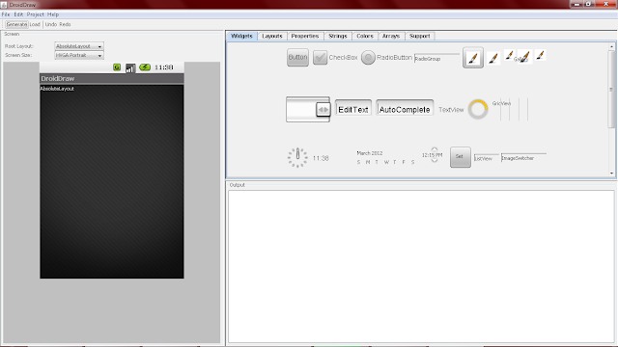618x347 pixels.
Task: Select the CheckBox widget checkmark
Action: [x=320, y=58]
